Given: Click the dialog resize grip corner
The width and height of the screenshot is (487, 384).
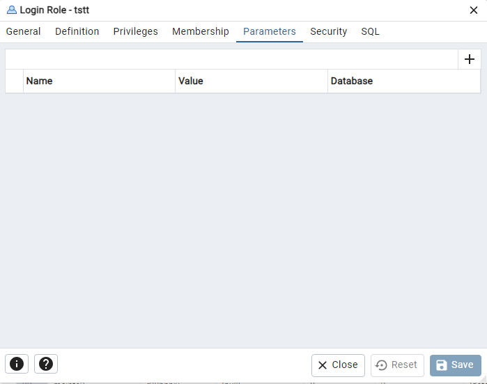Looking at the screenshot, I should [x=484, y=378].
